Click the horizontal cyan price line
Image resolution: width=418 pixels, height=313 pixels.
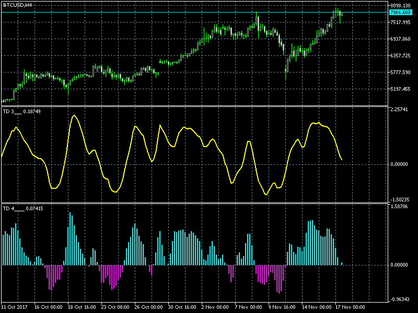coord(194,12)
